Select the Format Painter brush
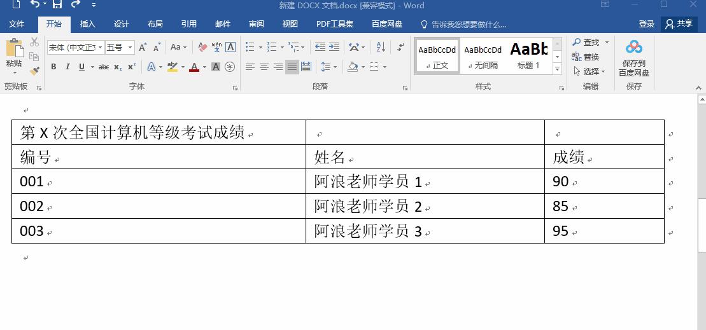This screenshot has height=330, width=706. [34, 71]
